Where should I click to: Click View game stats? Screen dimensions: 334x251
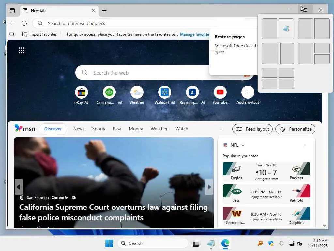pos(266,179)
